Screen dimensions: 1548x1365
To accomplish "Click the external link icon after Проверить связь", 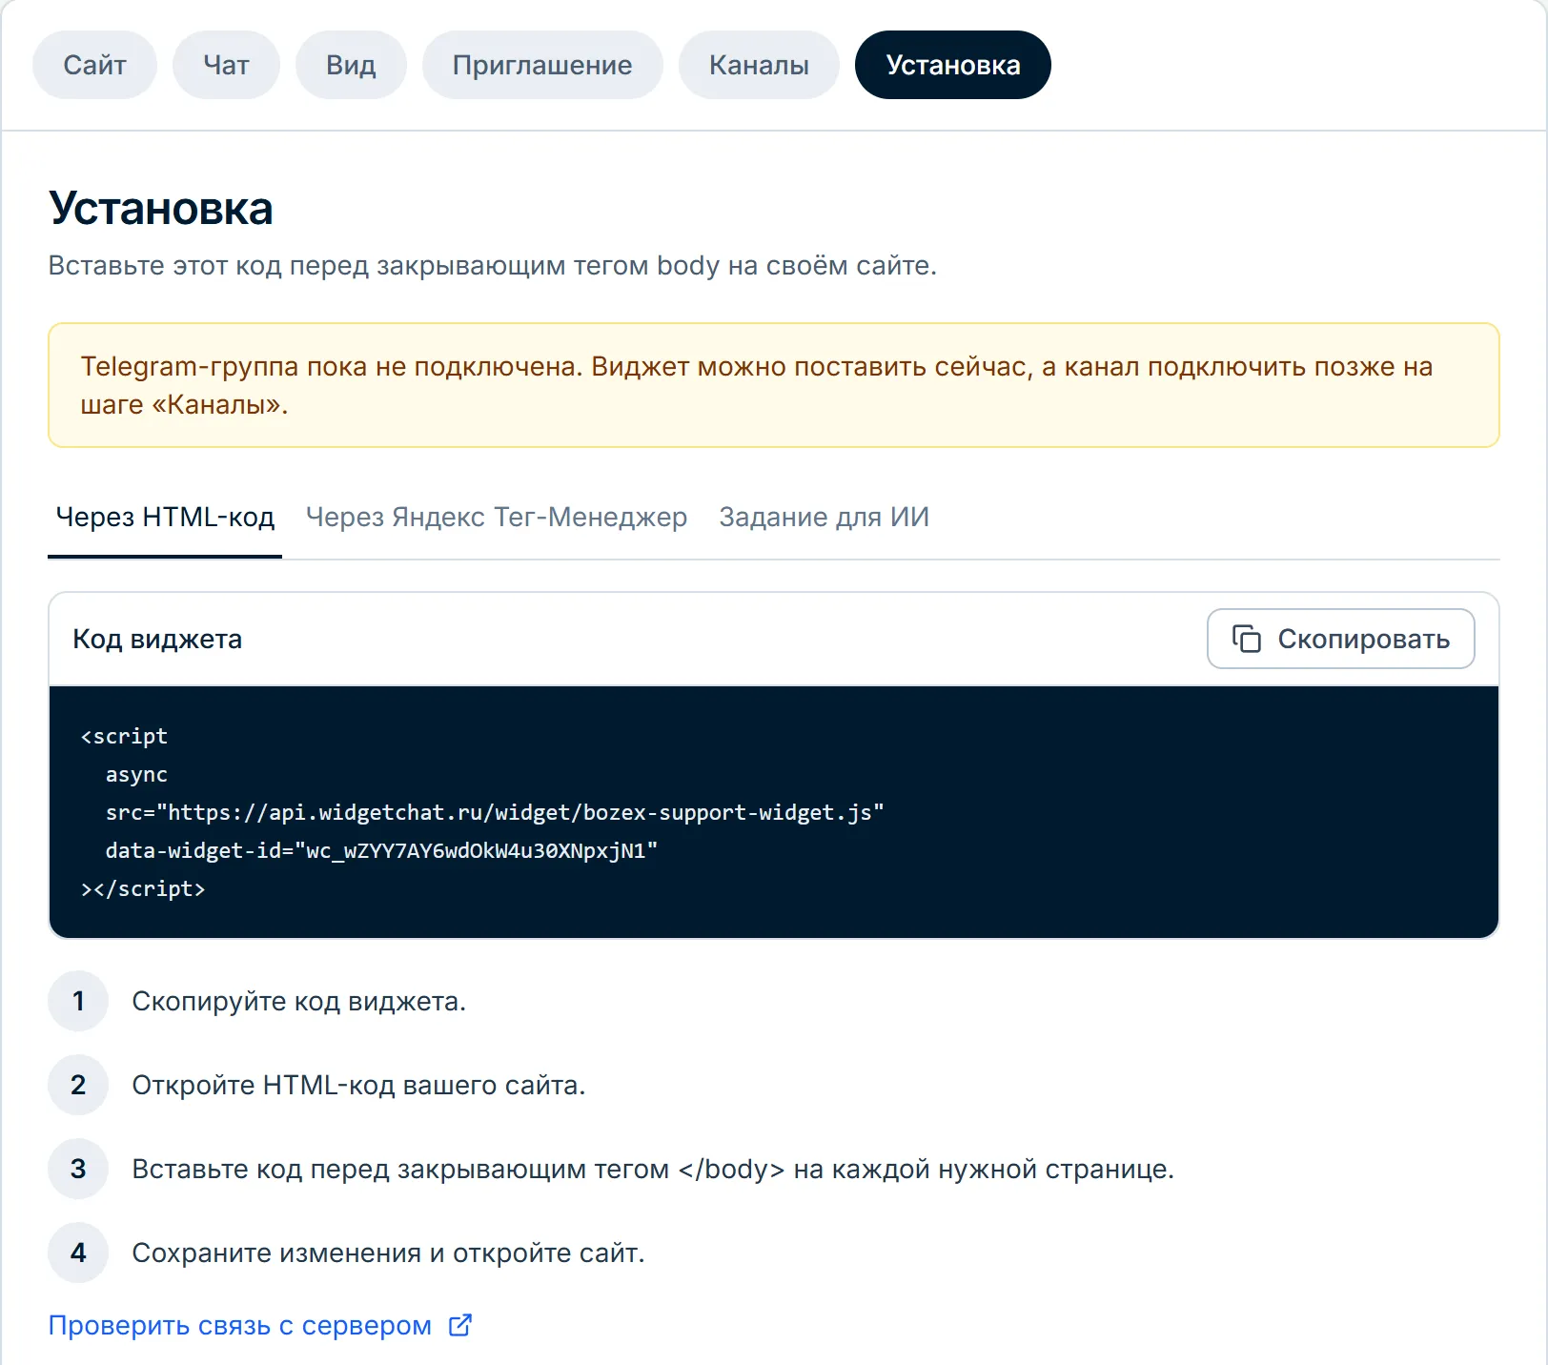I will 460,1325.
